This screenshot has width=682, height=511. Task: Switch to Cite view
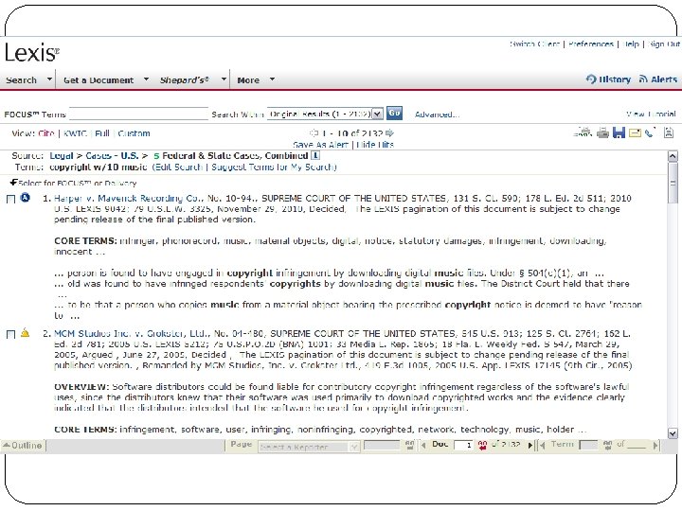45,133
